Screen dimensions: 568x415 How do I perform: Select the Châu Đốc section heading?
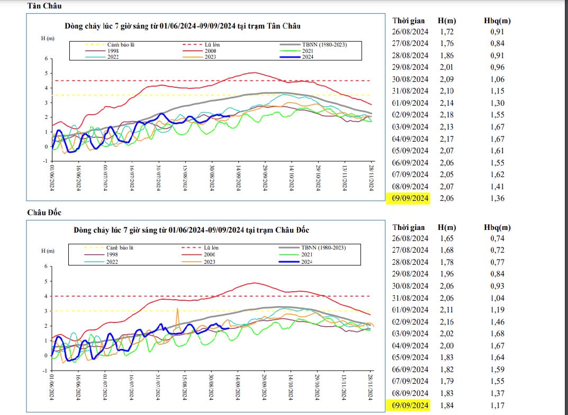(44, 213)
